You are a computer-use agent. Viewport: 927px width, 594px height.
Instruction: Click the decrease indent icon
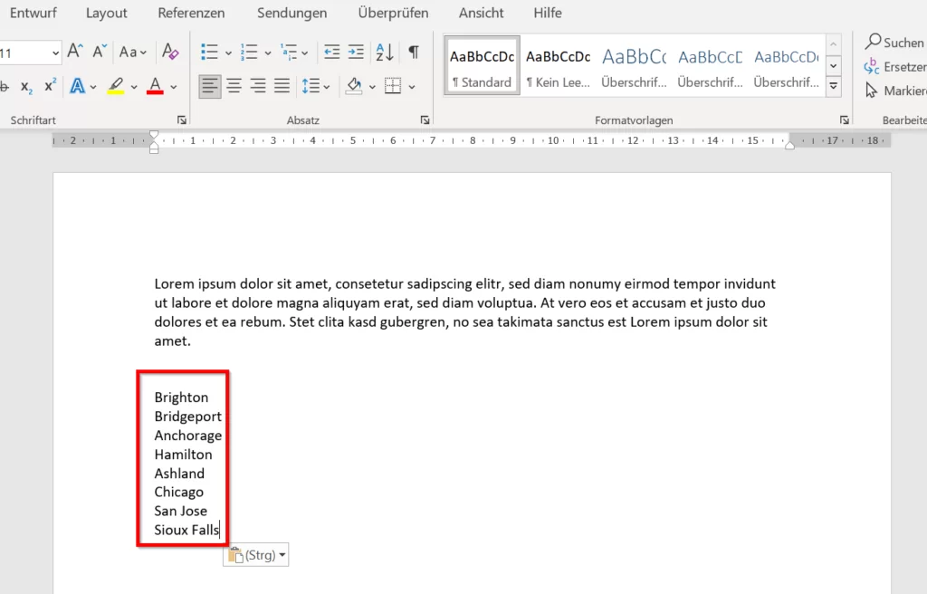tap(331, 52)
